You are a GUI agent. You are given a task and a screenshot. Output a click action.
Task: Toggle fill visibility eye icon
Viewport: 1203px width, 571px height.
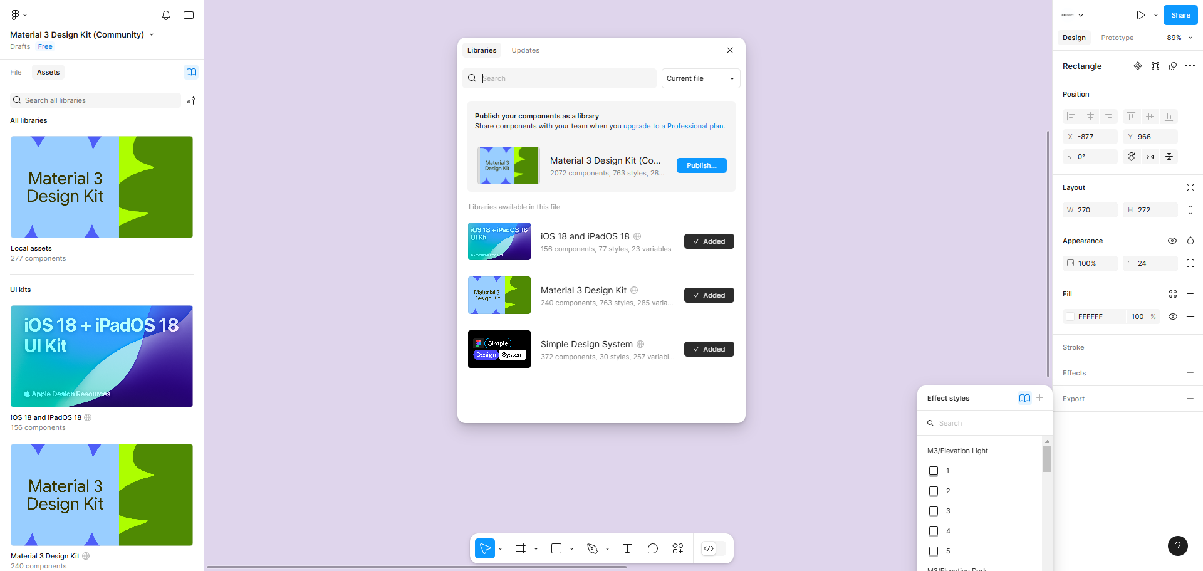(1173, 317)
